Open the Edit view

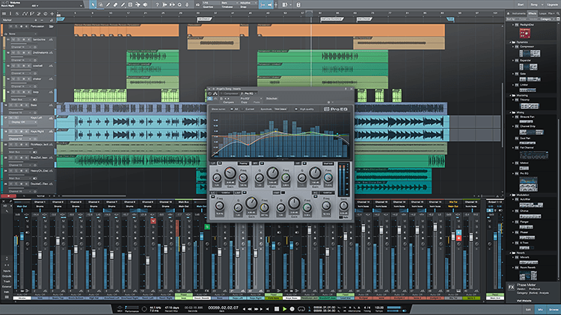pos(528,310)
